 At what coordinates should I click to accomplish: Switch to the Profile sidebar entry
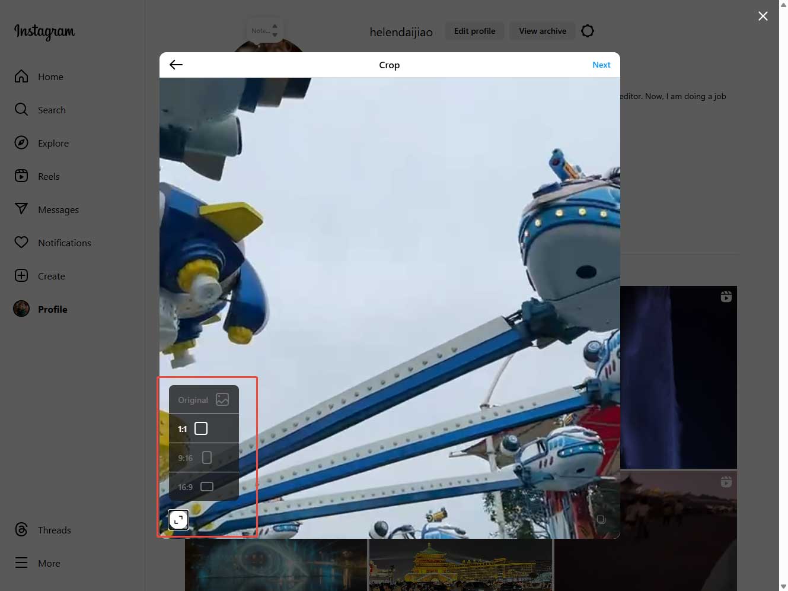(x=21, y=309)
